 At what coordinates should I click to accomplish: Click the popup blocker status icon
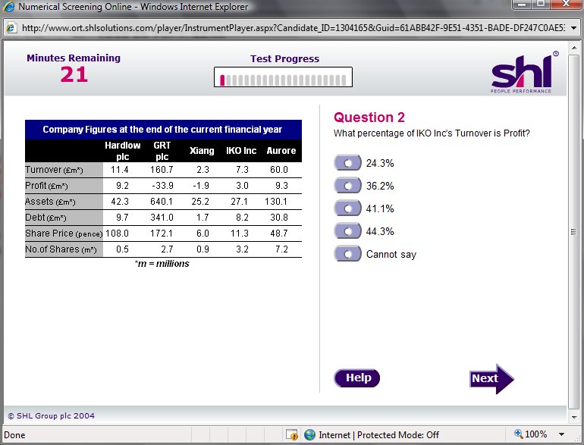click(292, 434)
